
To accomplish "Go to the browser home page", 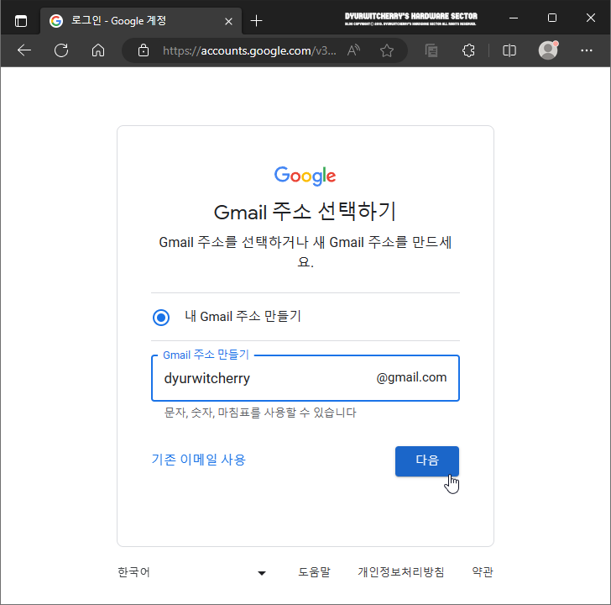I will 98,50.
